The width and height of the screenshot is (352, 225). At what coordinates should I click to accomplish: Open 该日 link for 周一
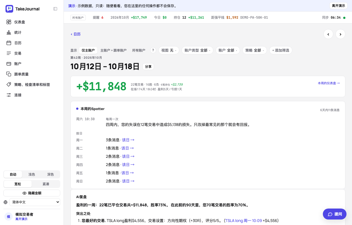128,140
